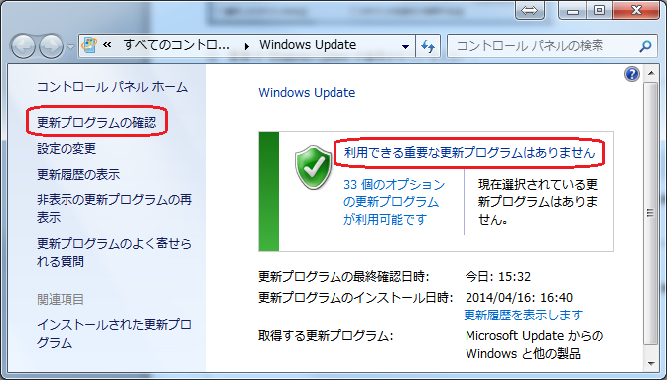Open help via the blue question mark icon

[x=632, y=74]
